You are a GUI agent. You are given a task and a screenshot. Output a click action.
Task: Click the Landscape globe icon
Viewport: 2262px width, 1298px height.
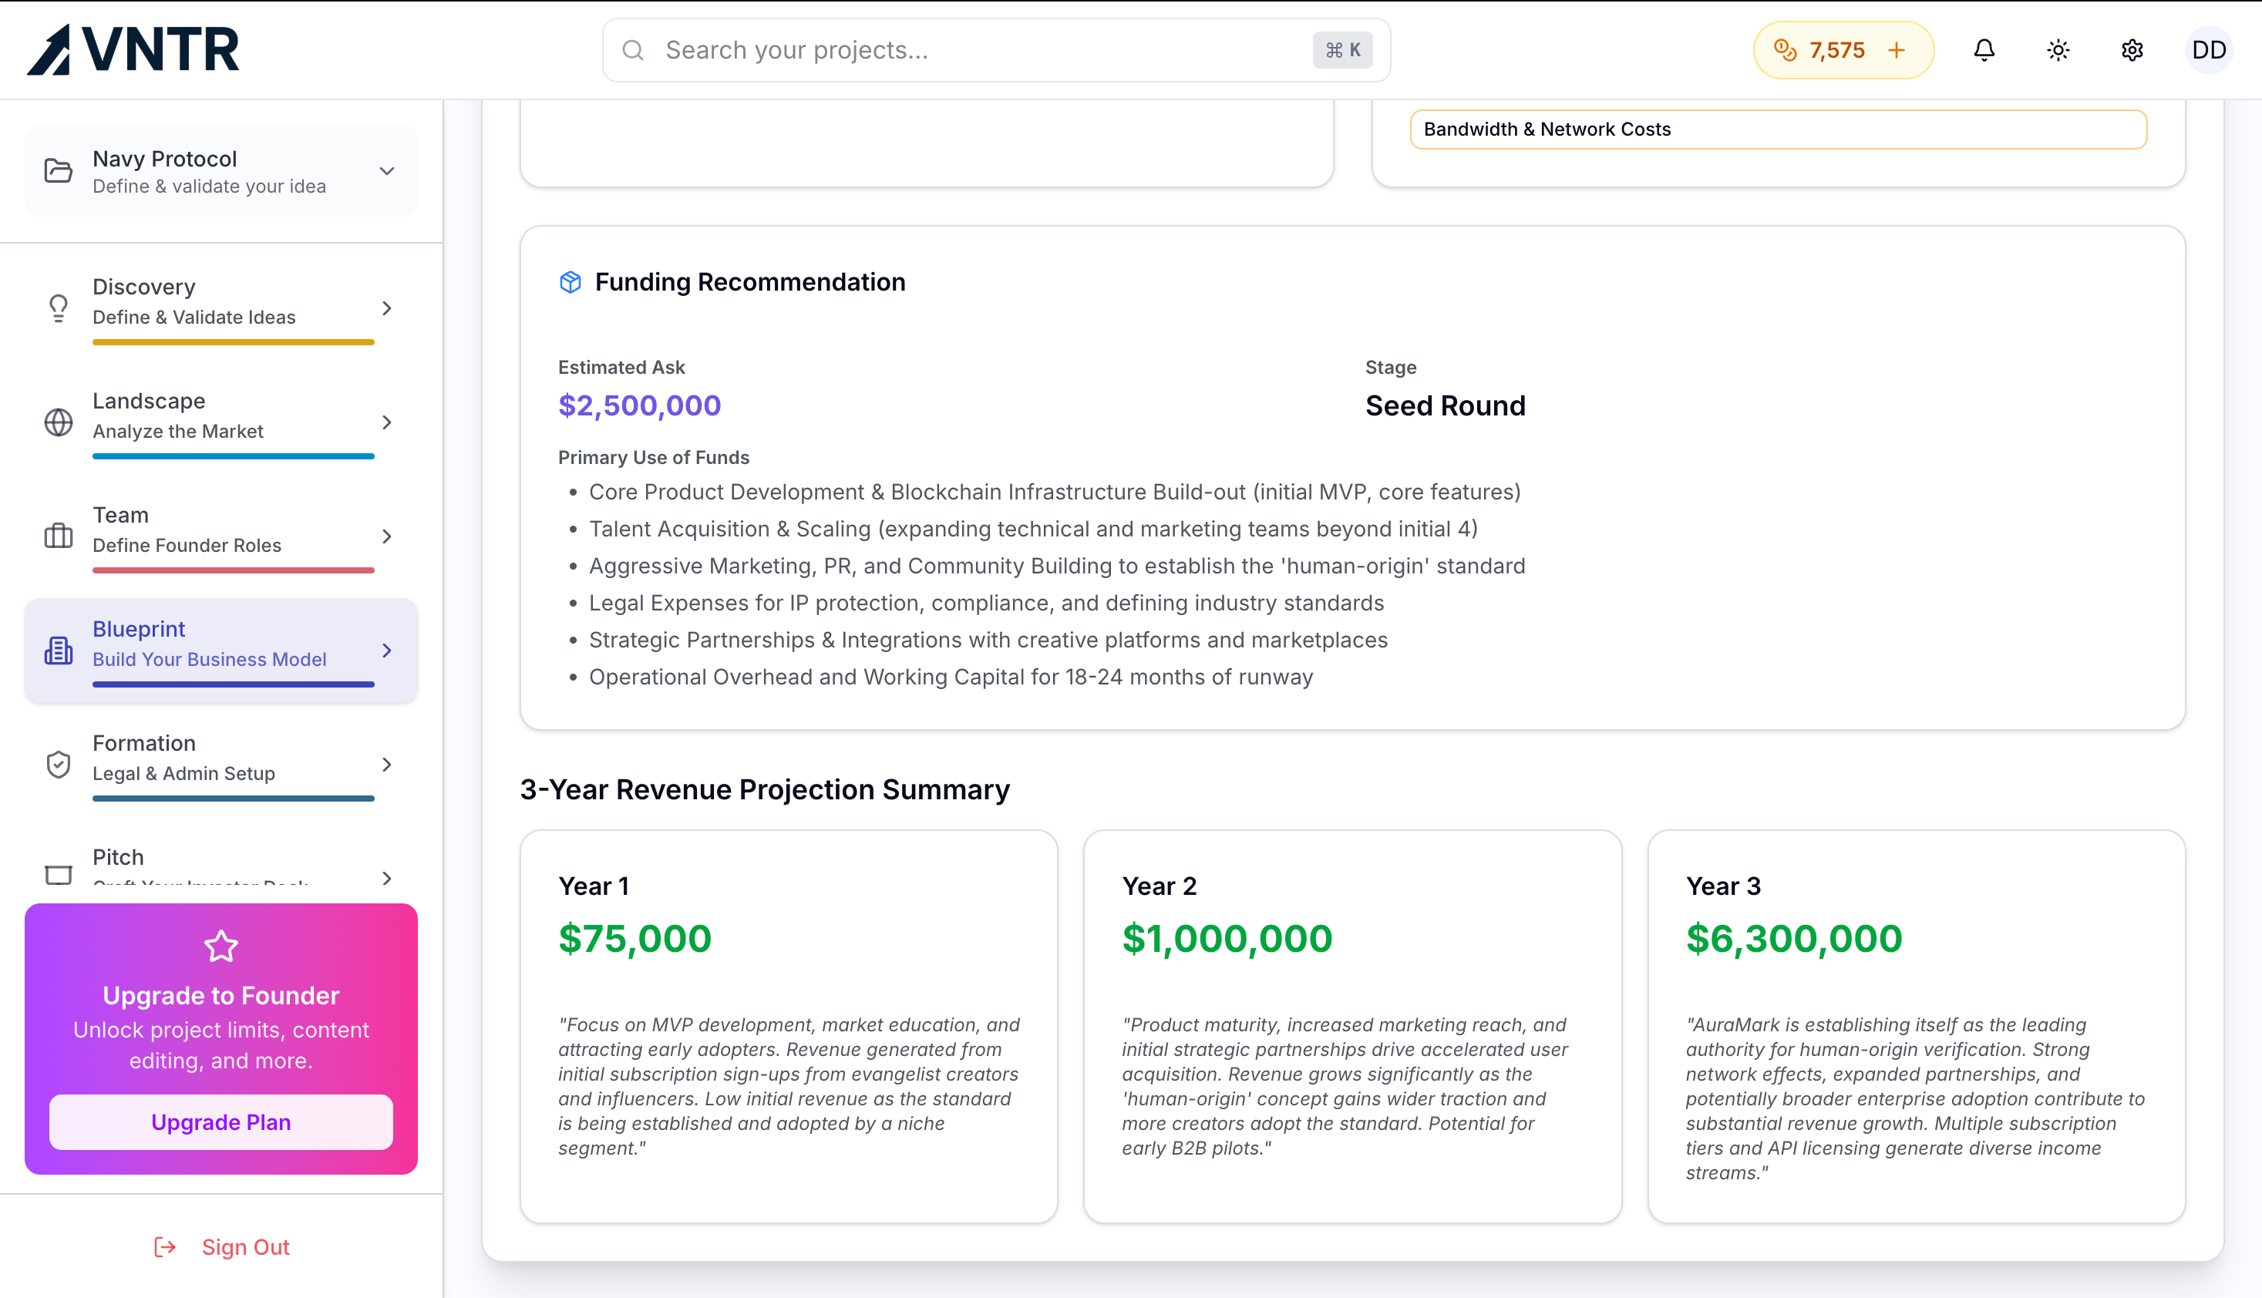59,422
